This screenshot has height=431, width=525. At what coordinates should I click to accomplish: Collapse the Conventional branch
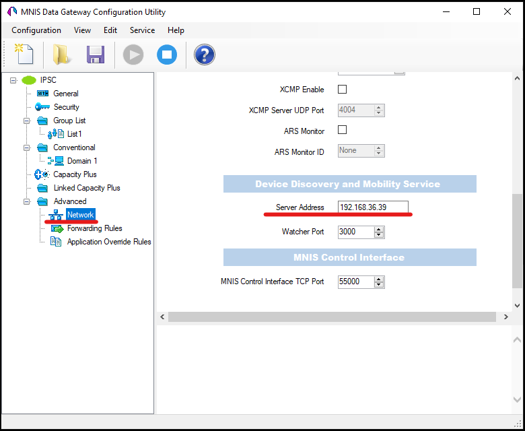tap(26, 147)
